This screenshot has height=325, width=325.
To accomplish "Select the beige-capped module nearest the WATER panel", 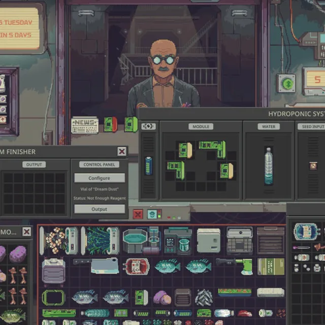I will click(226, 171).
